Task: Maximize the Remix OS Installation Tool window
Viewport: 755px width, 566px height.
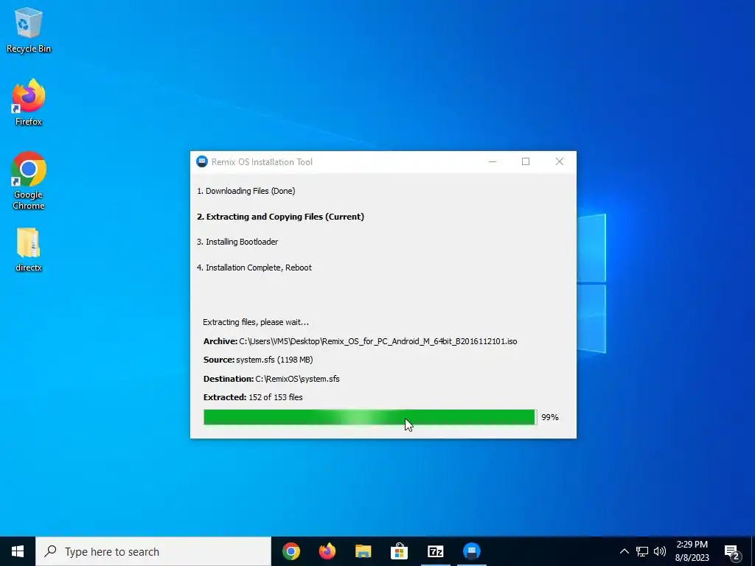Action: click(526, 161)
